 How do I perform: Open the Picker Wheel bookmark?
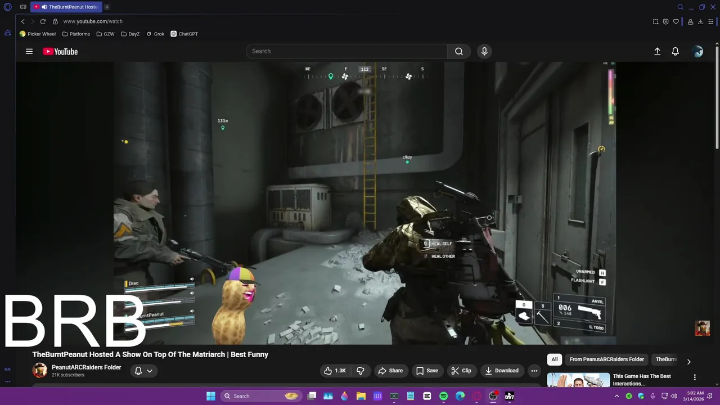pos(38,34)
